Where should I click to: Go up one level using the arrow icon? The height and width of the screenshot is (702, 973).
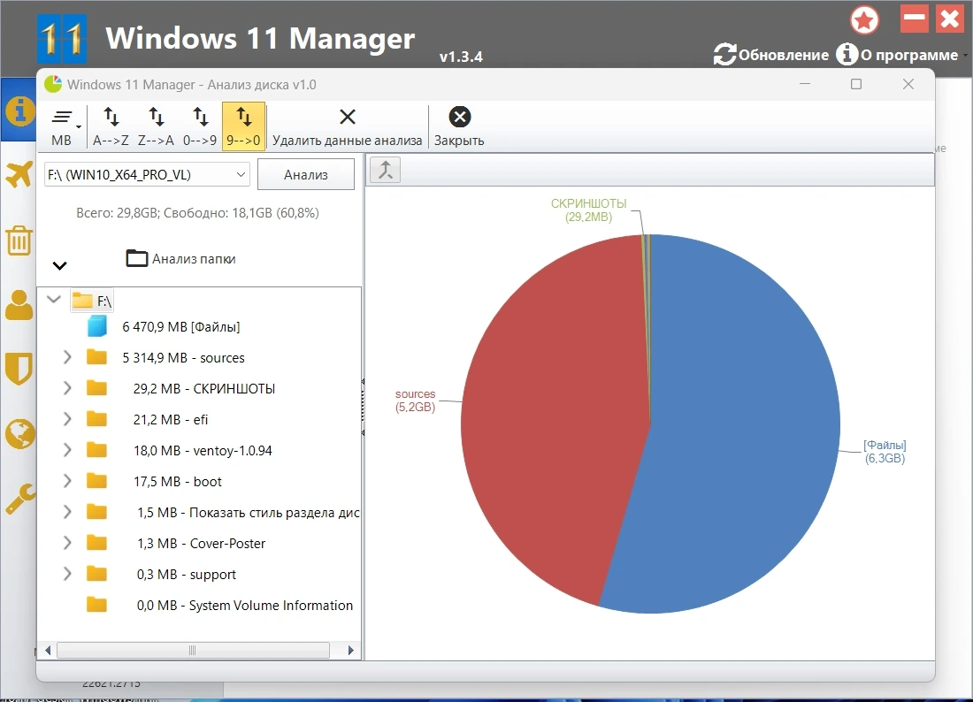pos(386,169)
